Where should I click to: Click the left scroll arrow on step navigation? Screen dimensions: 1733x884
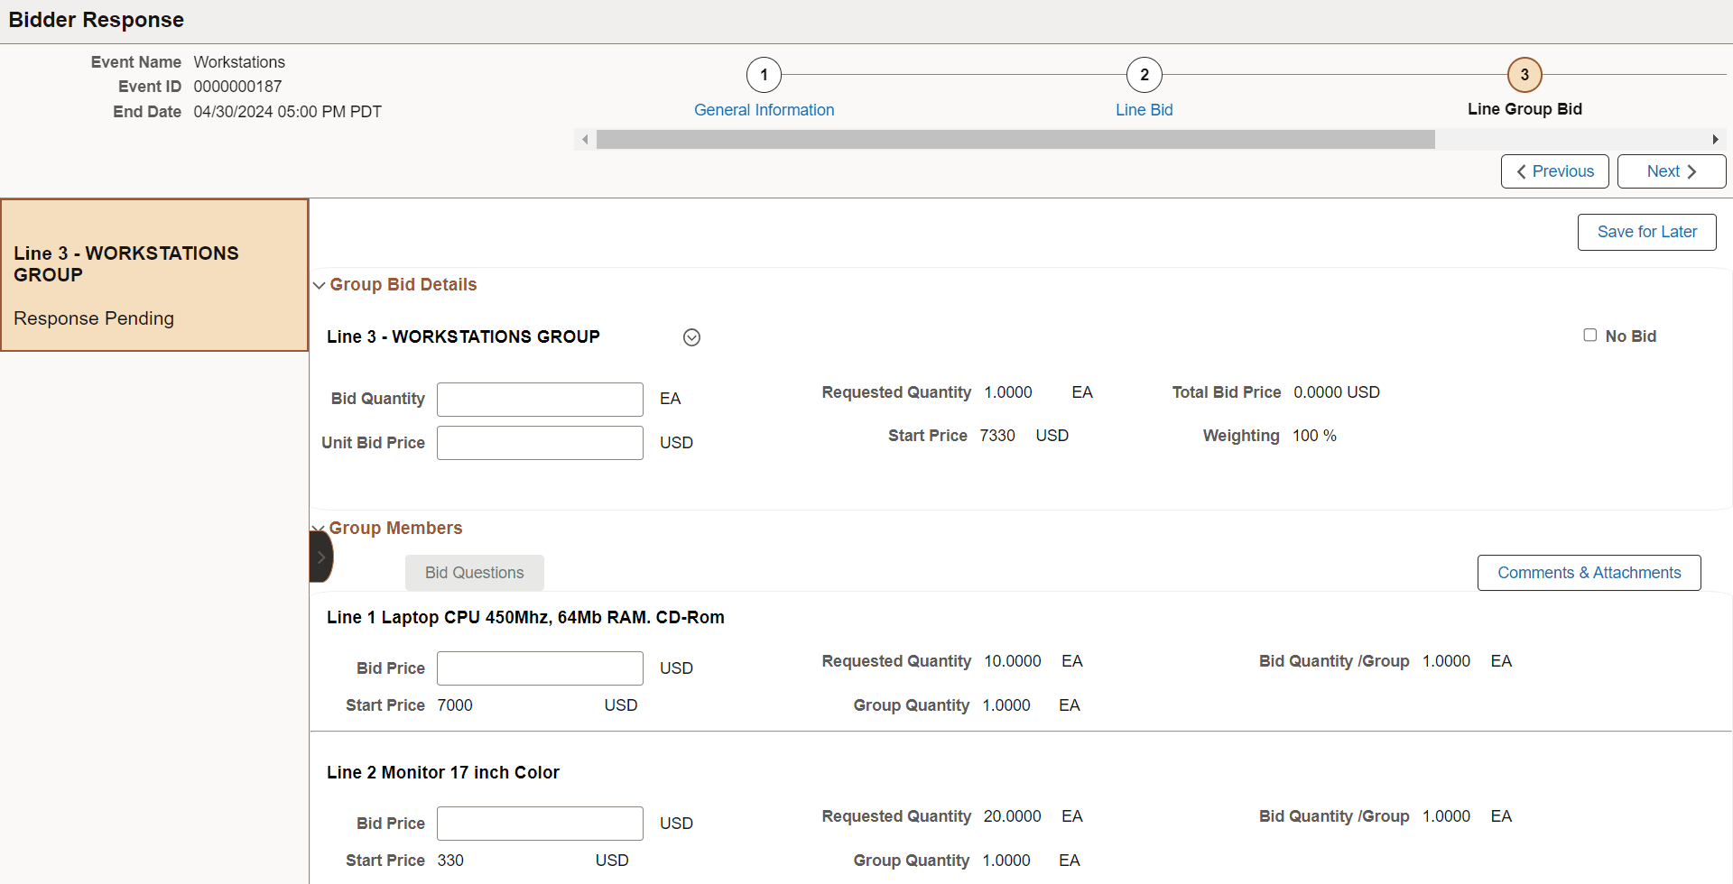tap(585, 139)
